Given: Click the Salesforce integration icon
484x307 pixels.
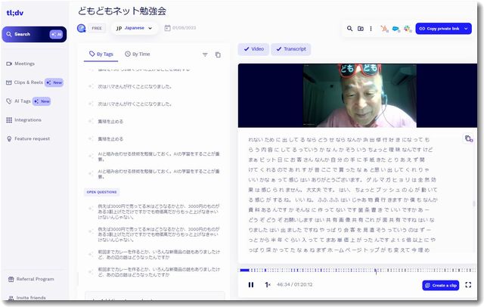Looking at the screenshot, I should 395,29.
